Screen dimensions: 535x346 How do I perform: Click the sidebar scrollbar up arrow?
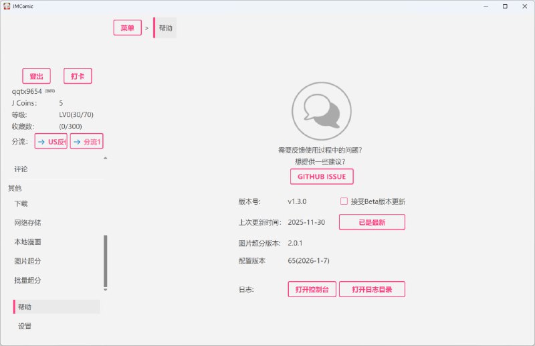tap(106, 158)
